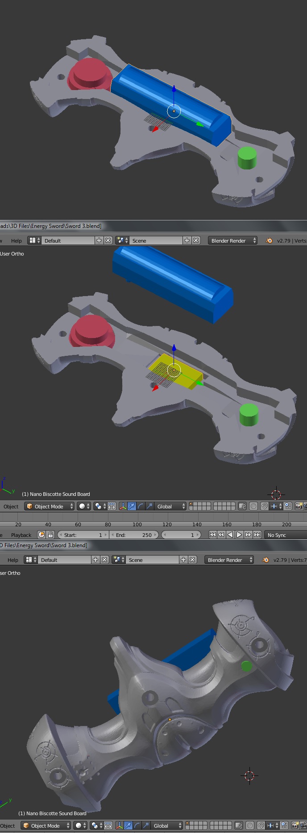Open Global orientation dropdown under sword-hilt viewport
Screen dimensions: 307x833
coord(167,825)
